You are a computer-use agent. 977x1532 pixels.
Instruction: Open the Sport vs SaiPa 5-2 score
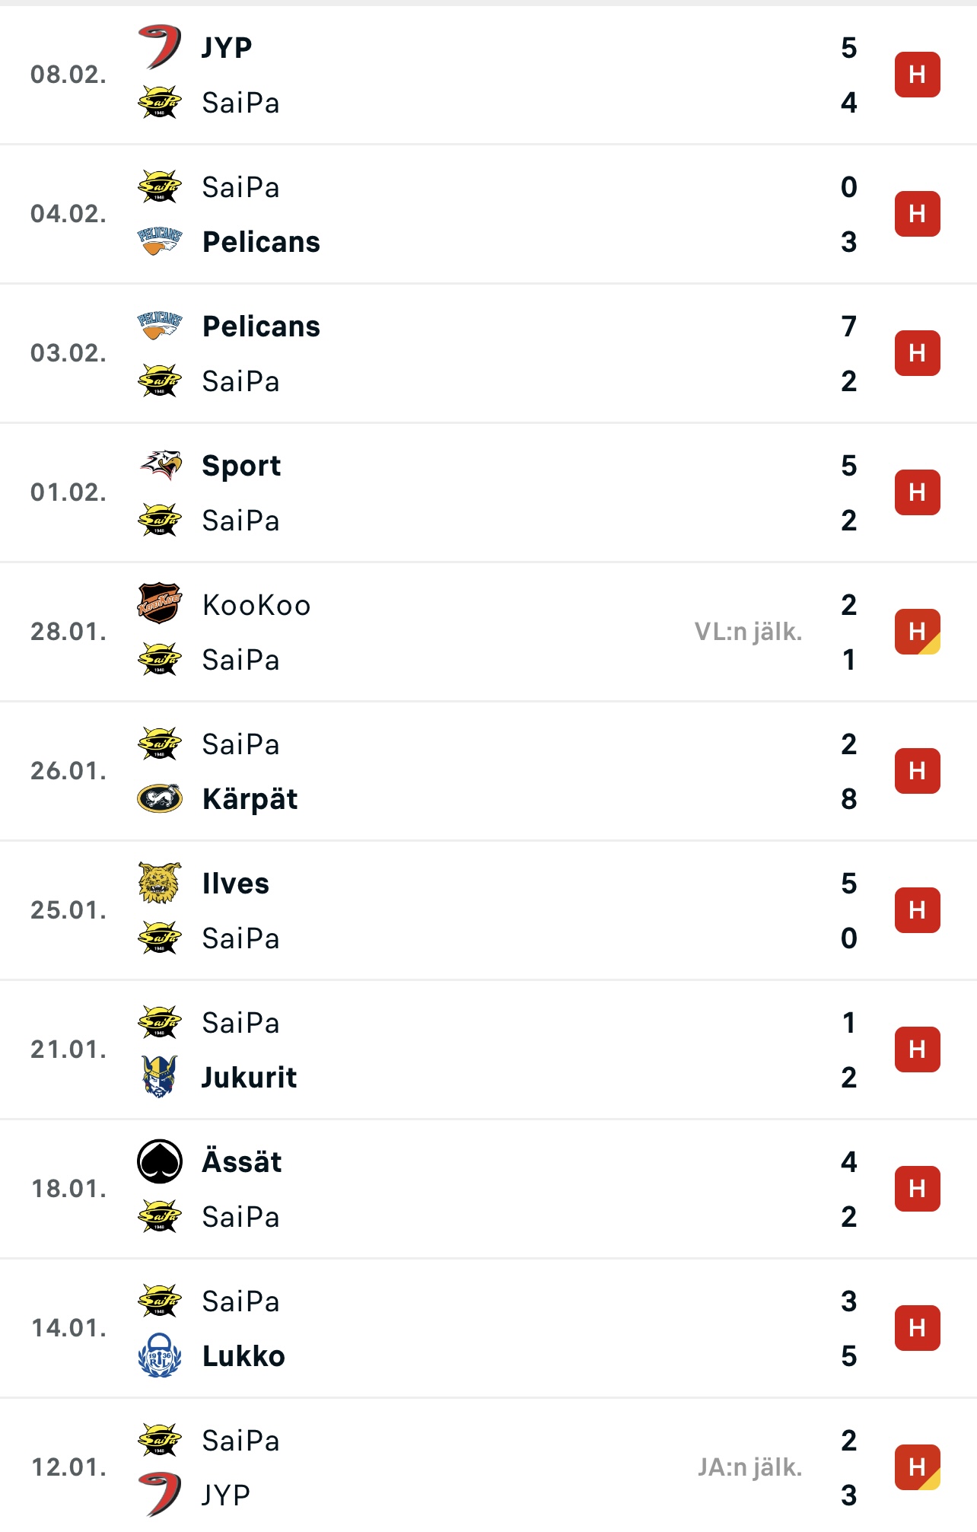pyautogui.click(x=849, y=492)
